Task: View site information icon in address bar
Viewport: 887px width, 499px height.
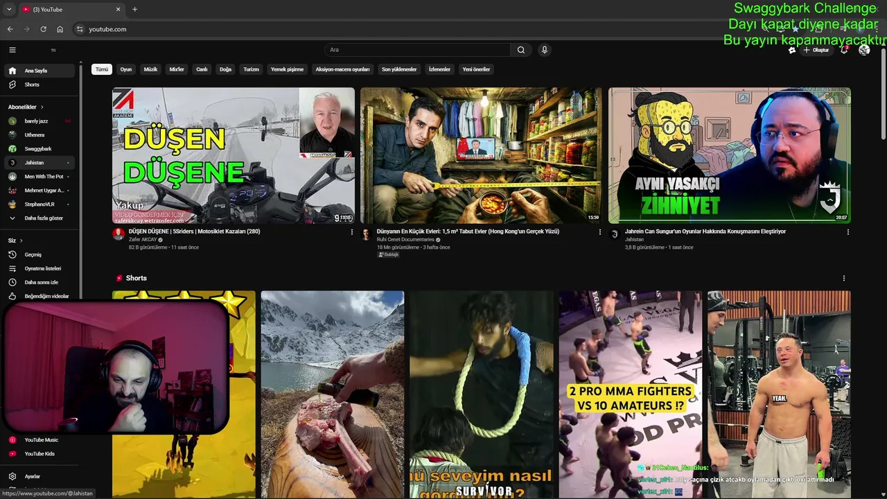Action: tap(80, 29)
